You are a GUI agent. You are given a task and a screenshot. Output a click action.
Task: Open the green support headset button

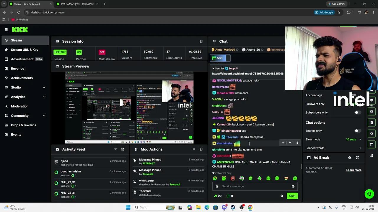click(369, 194)
